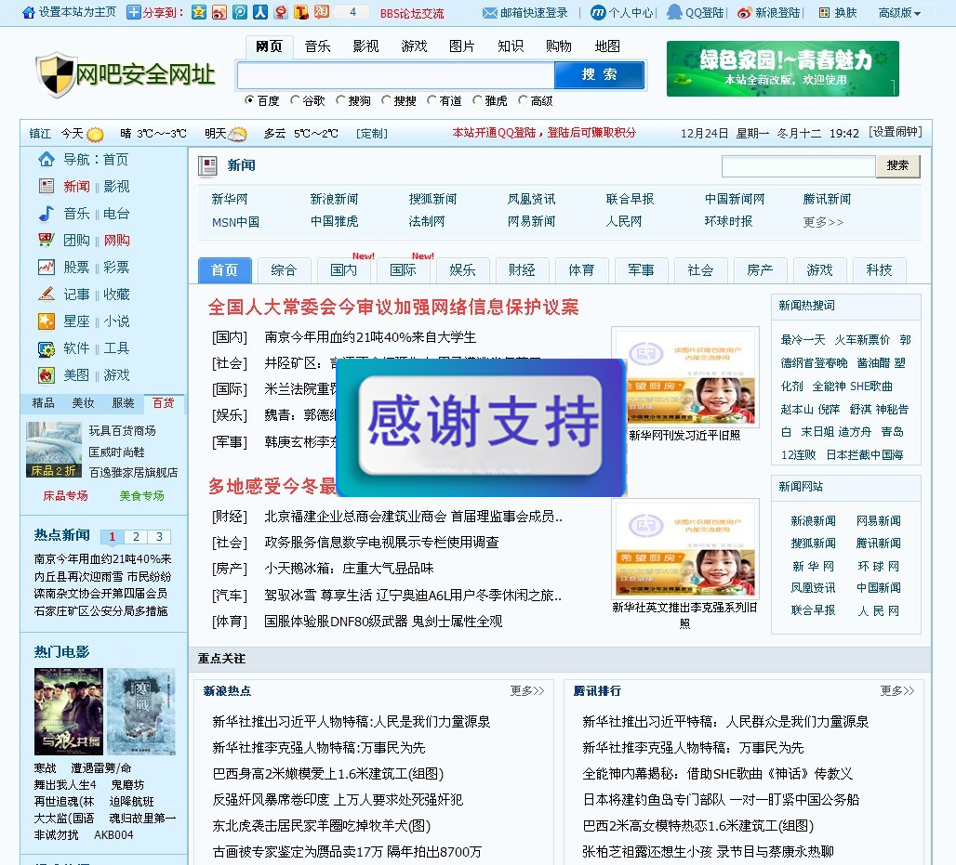Open the BBS论坛交流 link

click(412, 13)
